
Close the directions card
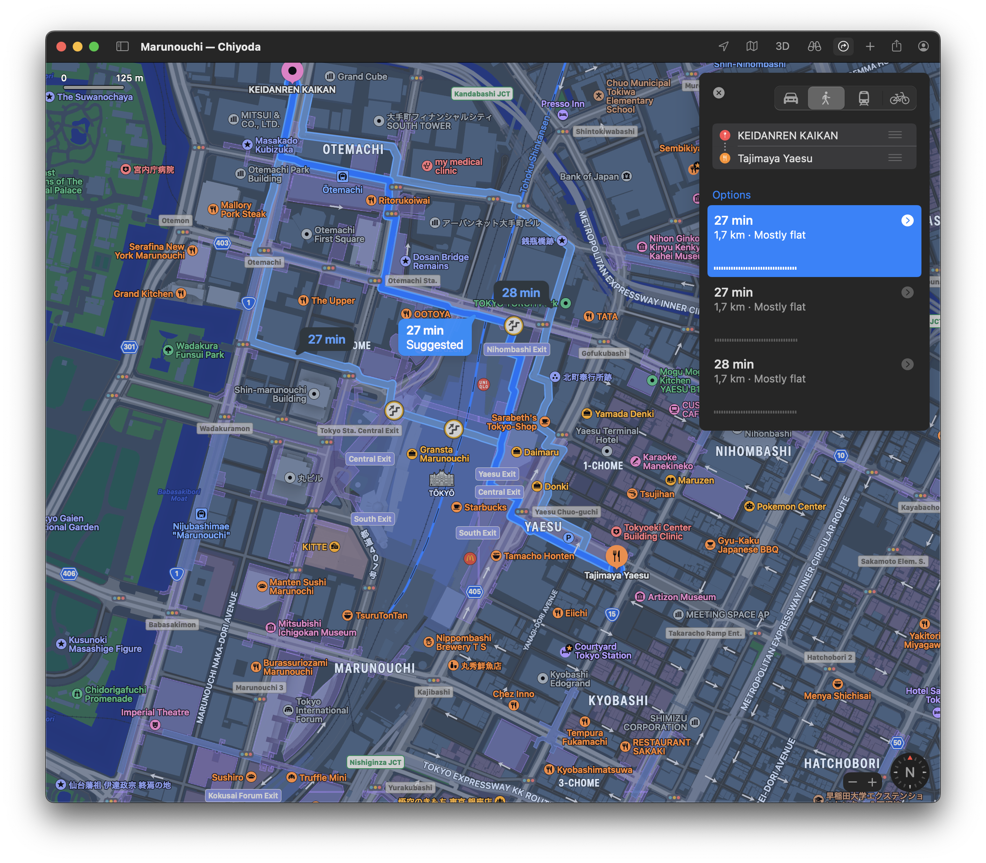pos(718,93)
